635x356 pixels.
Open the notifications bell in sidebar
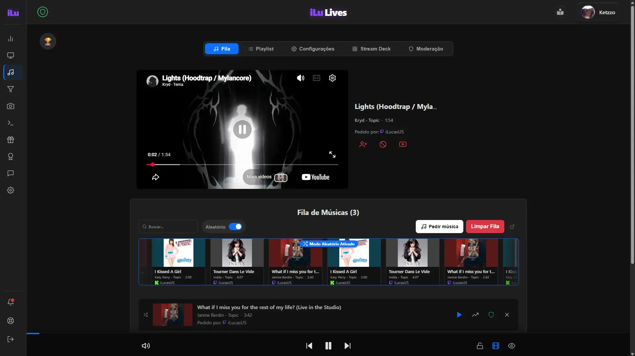click(x=11, y=302)
